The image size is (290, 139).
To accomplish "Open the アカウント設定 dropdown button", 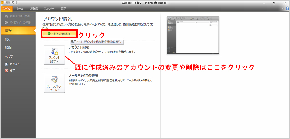I will pyautogui.click(x=54, y=55).
